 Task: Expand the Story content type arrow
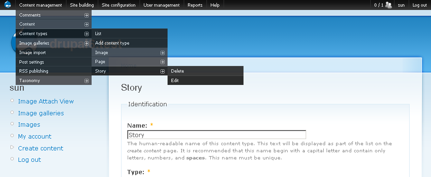(x=162, y=72)
